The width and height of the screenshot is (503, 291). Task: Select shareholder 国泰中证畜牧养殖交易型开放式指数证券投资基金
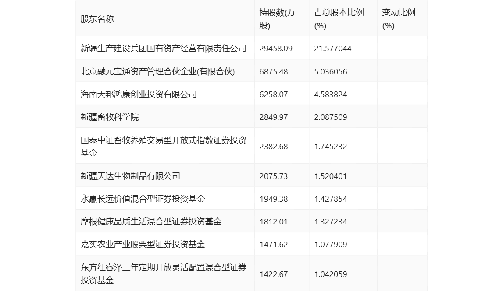pos(164,146)
